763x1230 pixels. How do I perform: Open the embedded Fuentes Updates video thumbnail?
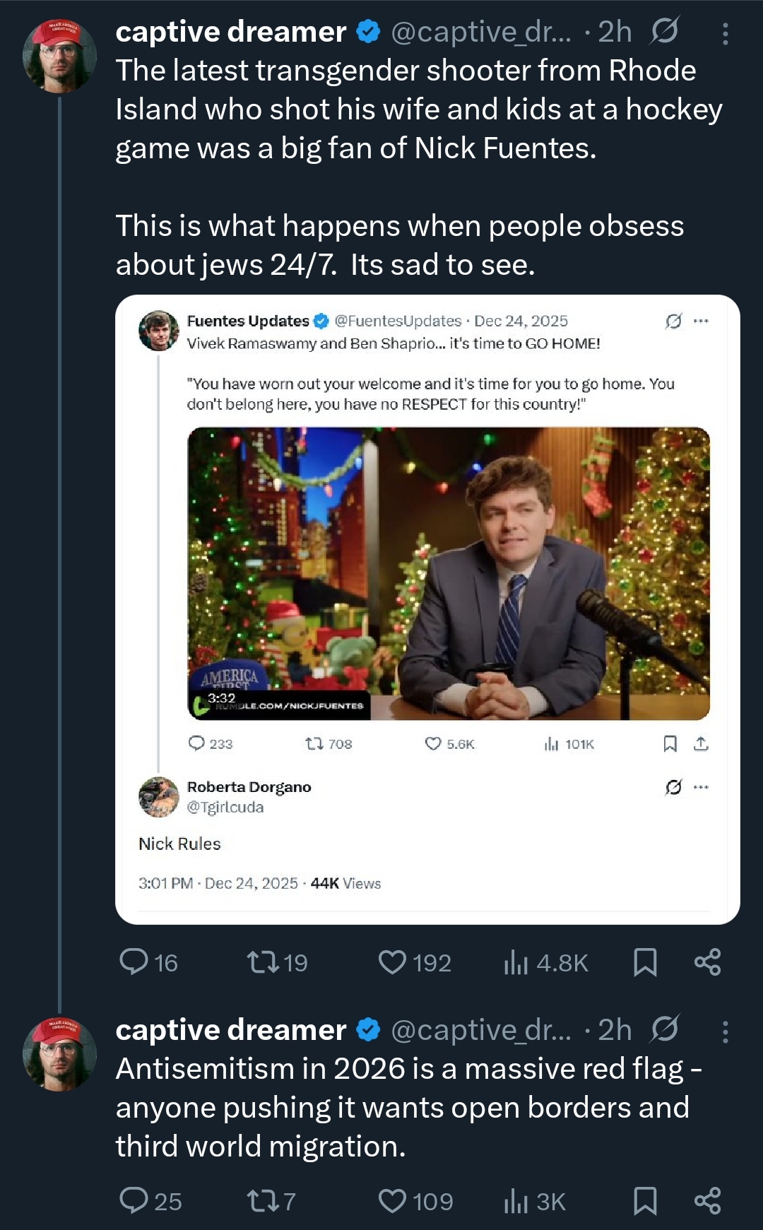pyautogui.click(x=449, y=573)
